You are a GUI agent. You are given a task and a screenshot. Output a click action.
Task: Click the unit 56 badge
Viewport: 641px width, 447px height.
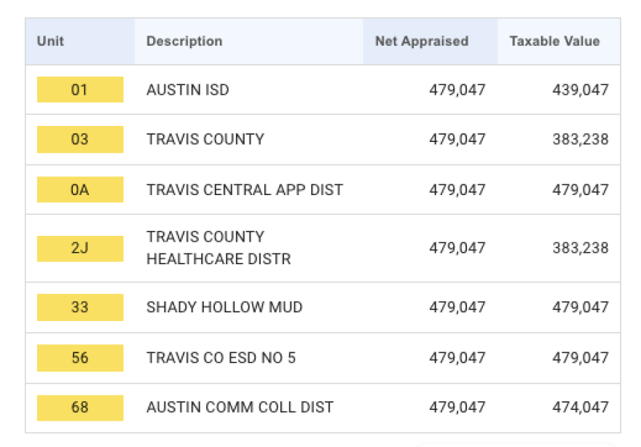coord(80,358)
